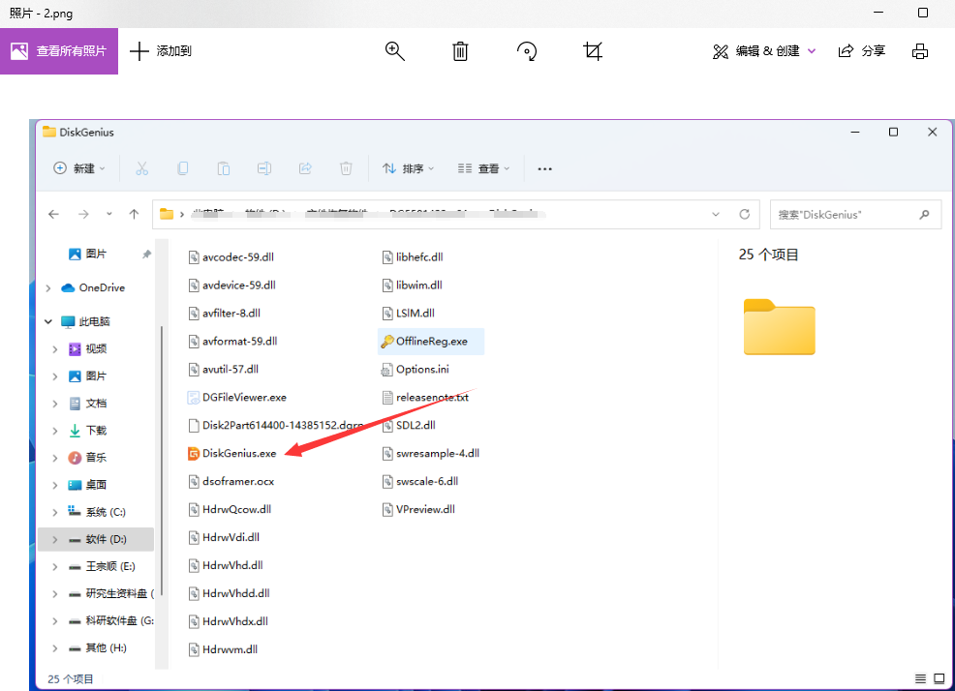Rotate the photo with the rotate icon
The image size is (955, 691).
coord(527,51)
